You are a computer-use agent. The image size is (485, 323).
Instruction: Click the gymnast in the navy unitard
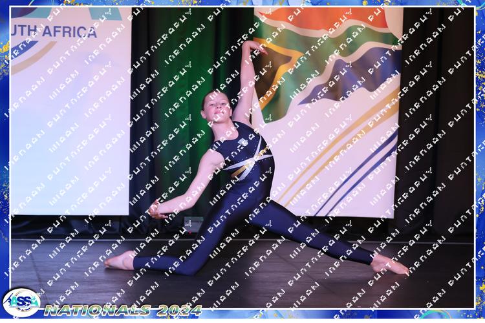pyautogui.click(x=257, y=158)
